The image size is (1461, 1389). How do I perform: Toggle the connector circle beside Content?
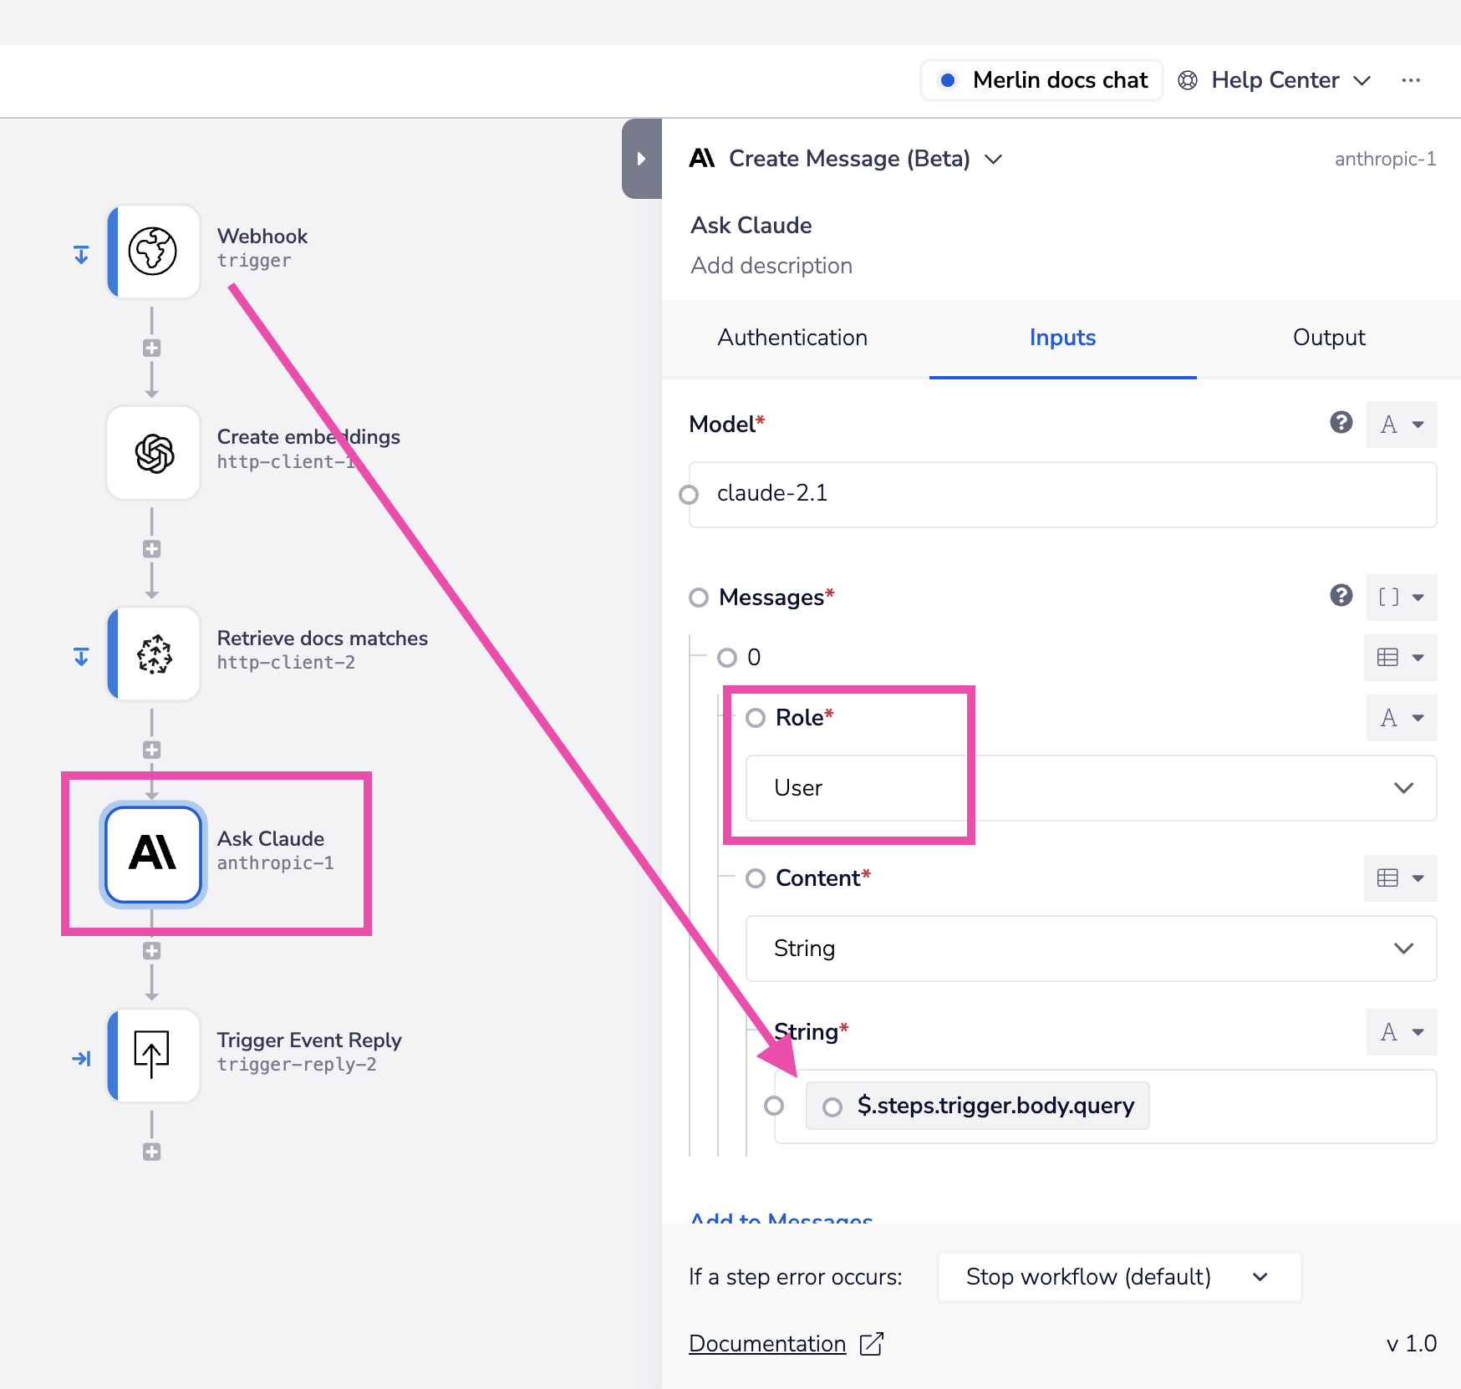coord(756,878)
